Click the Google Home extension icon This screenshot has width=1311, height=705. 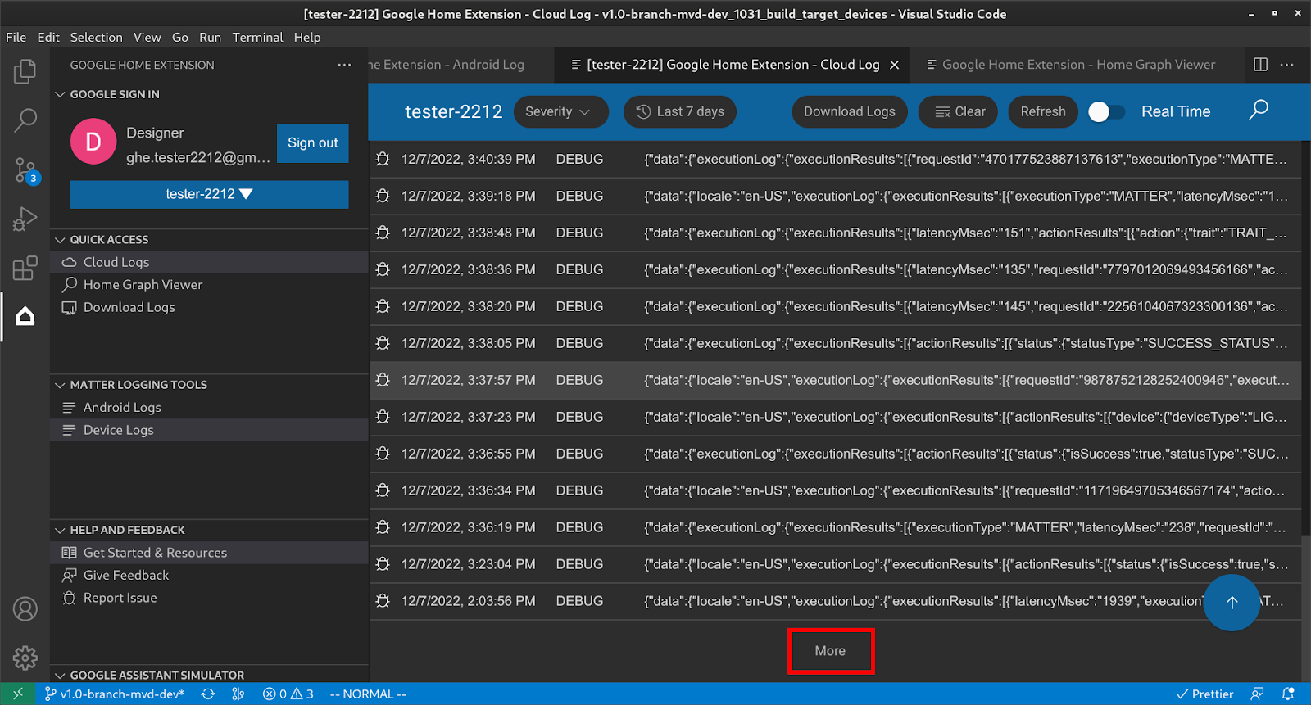pos(25,317)
